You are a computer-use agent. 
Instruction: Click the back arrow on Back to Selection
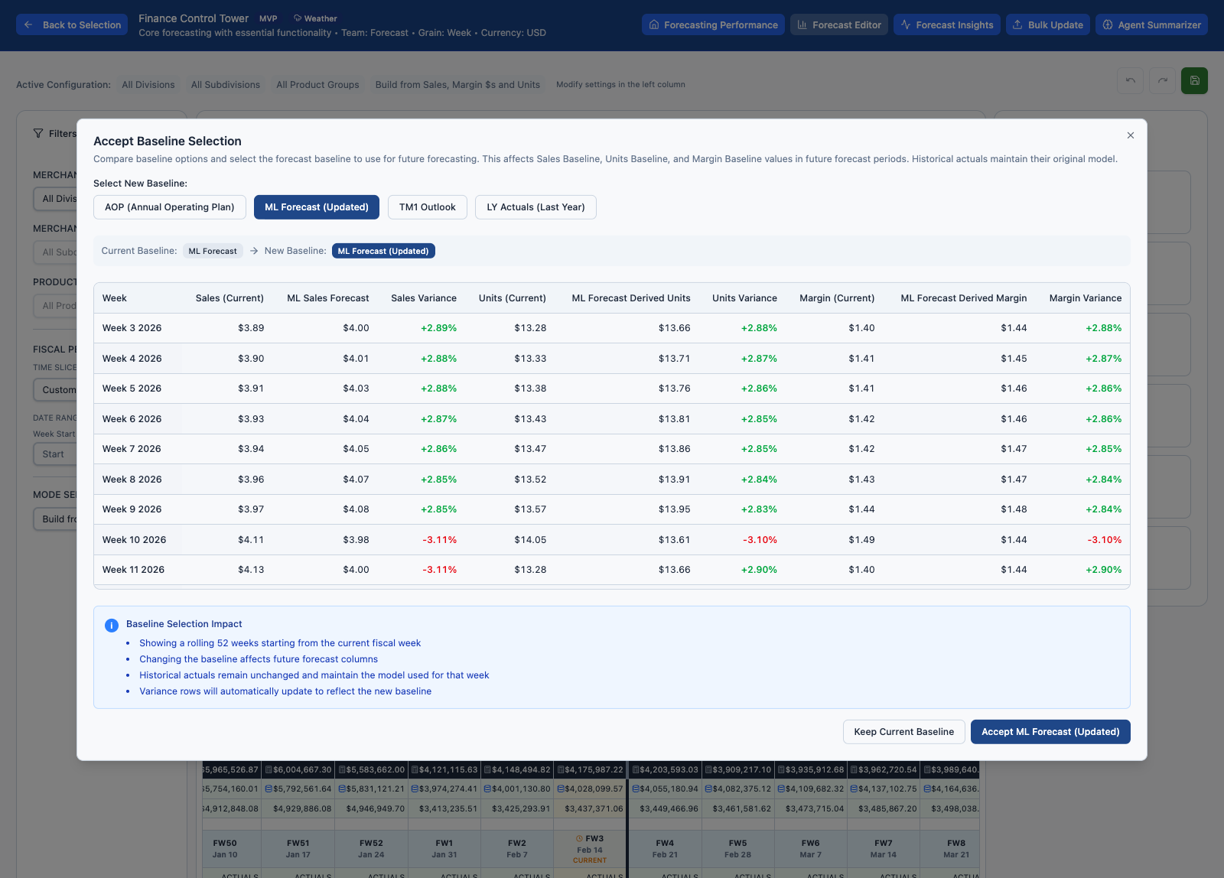[x=28, y=24]
